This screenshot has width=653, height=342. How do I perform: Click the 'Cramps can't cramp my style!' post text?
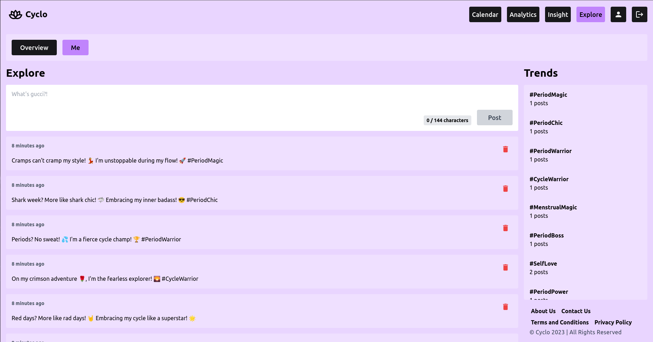[x=117, y=160]
